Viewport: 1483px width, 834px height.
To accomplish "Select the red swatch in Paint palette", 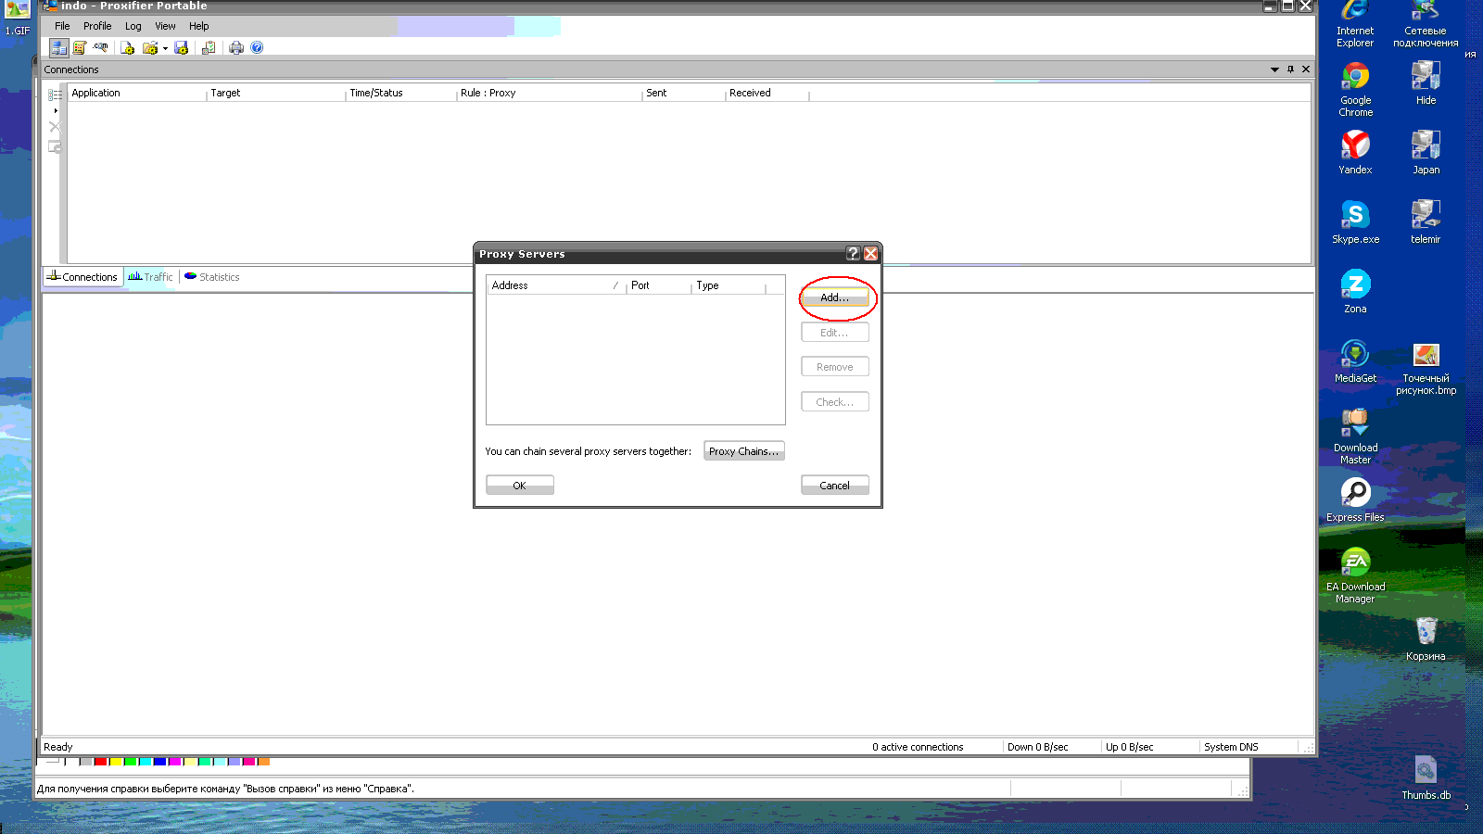I will click(x=101, y=762).
